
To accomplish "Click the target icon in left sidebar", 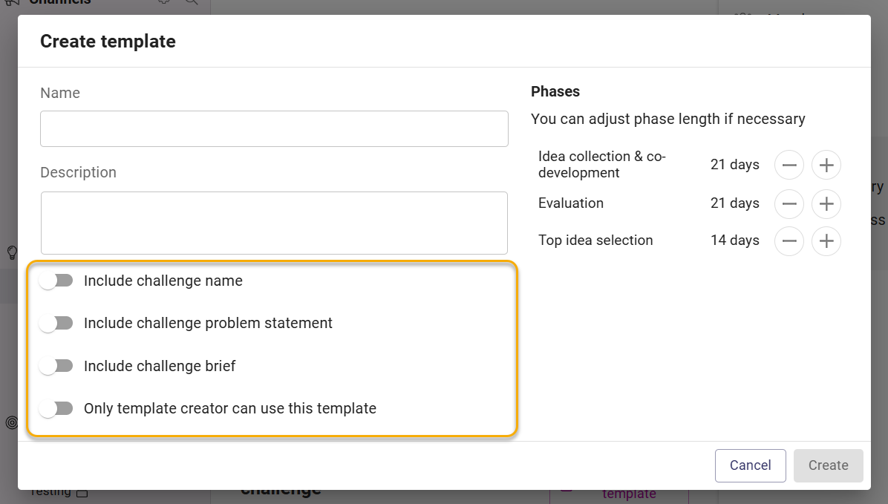I will 11,422.
